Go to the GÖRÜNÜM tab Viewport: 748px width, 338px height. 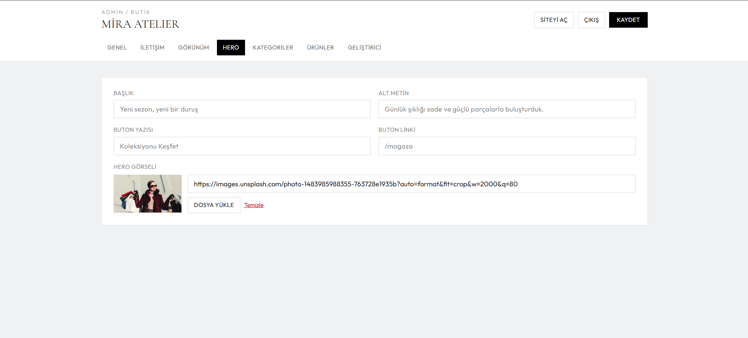pos(194,48)
